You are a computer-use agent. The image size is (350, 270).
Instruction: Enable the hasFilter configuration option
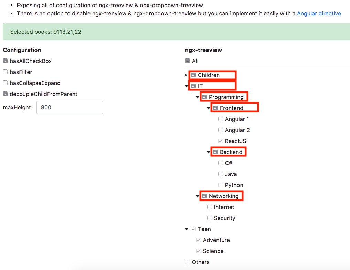click(x=5, y=72)
